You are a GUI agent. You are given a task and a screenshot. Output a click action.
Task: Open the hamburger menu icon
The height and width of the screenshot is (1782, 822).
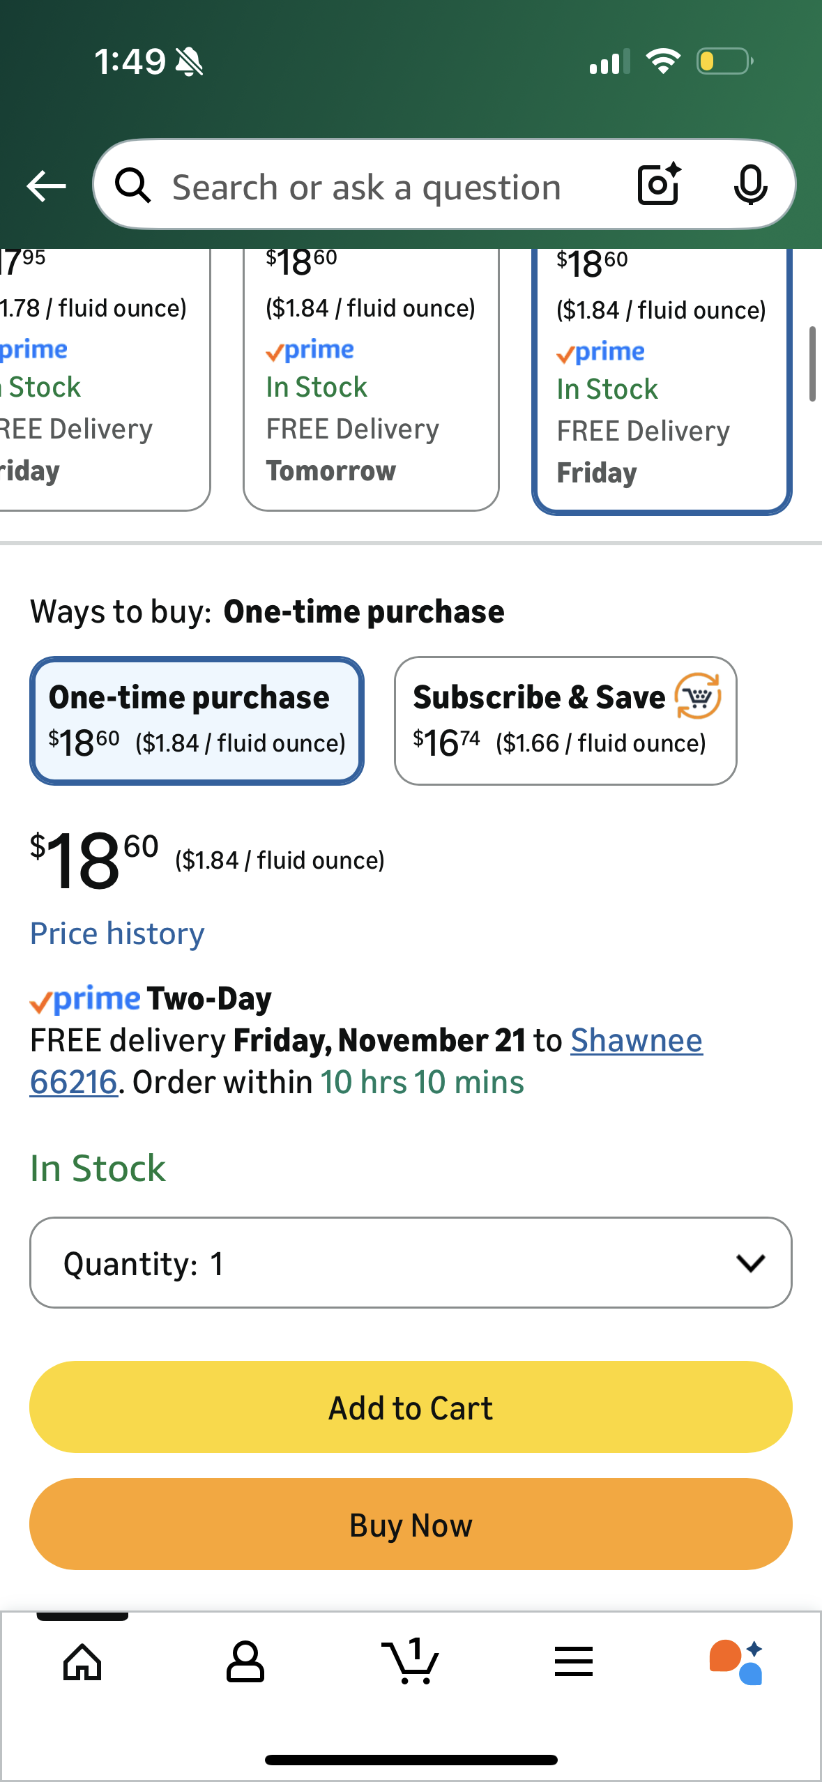(x=574, y=1662)
